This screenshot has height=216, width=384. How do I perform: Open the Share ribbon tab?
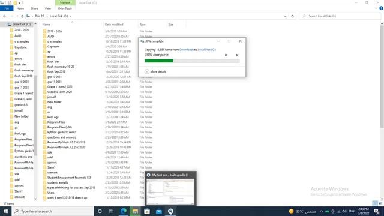pos(34,8)
